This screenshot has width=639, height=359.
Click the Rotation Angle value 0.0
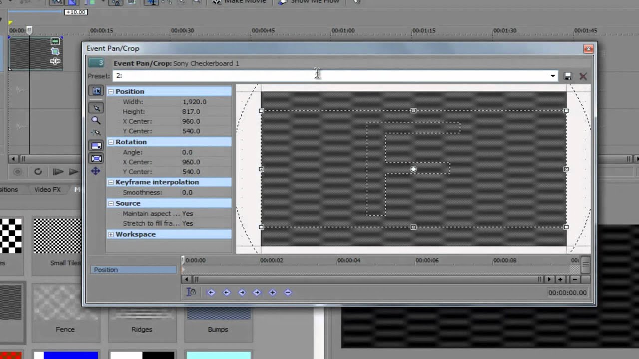point(187,152)
